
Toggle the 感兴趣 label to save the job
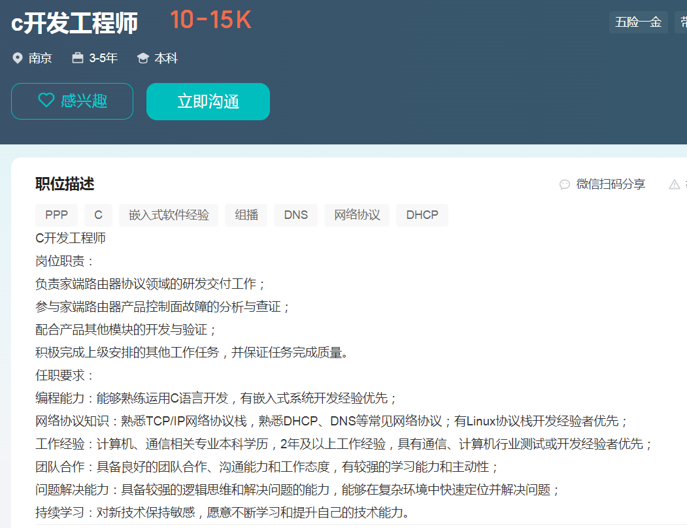tap(84, 101)
